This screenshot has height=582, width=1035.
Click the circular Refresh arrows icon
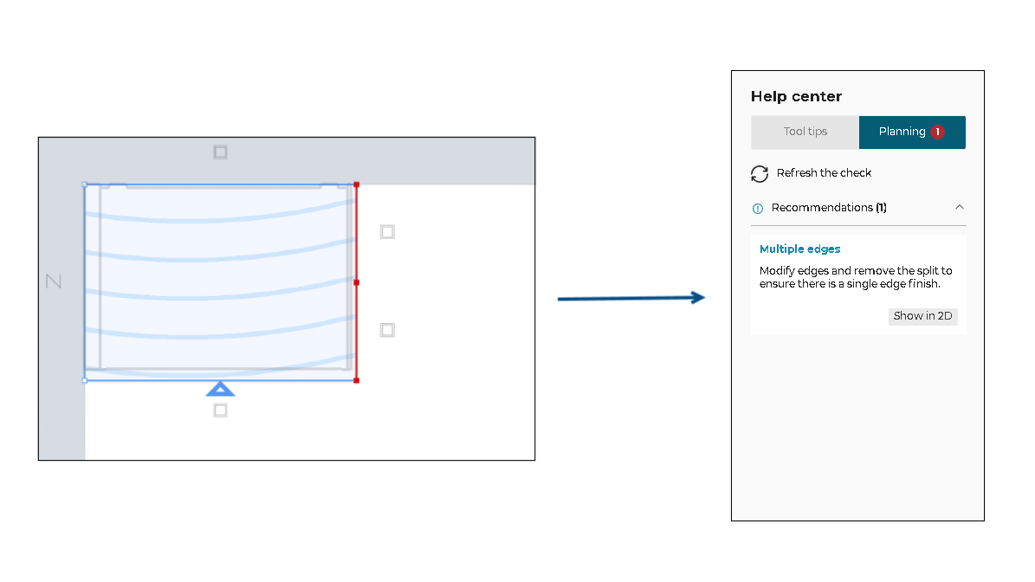[760, 174]
